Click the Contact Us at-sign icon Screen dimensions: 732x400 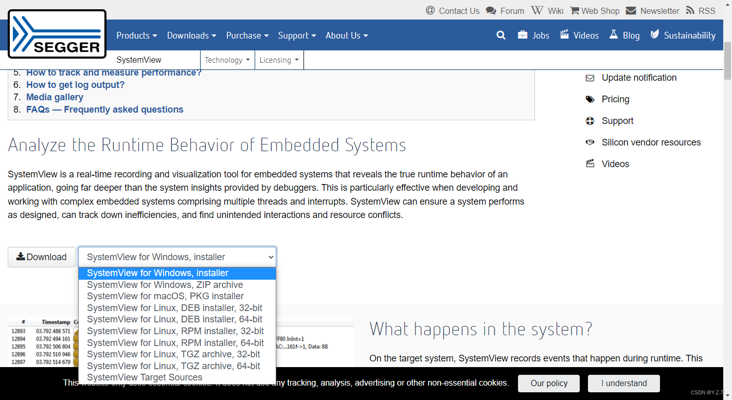click(x=430, y=10)
